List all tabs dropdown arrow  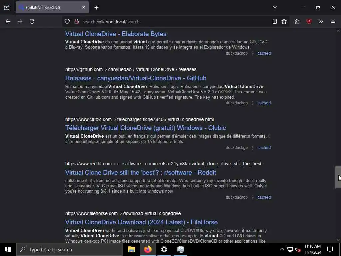coord(275,7)
